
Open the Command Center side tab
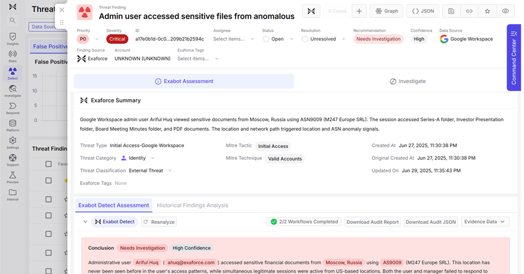click(x=514, y=58)
